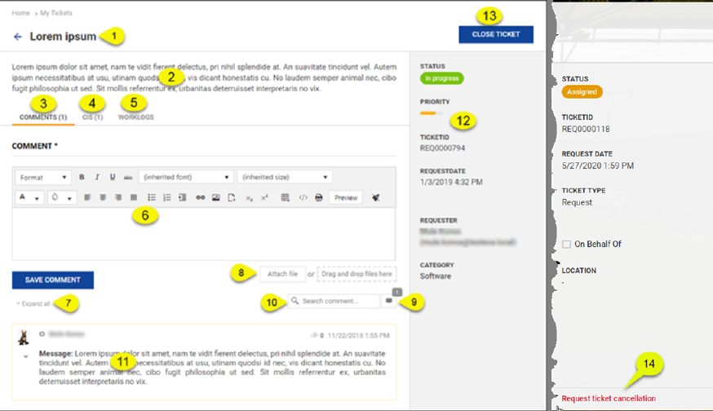
Task: Switch to the CIS (1) tab
Action: click(92, 117)
